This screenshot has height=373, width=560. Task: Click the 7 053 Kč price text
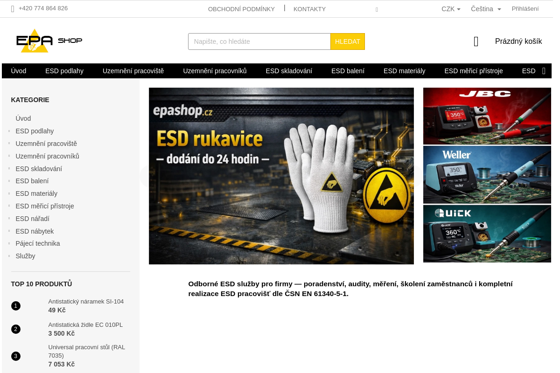(x=62, y=364)
